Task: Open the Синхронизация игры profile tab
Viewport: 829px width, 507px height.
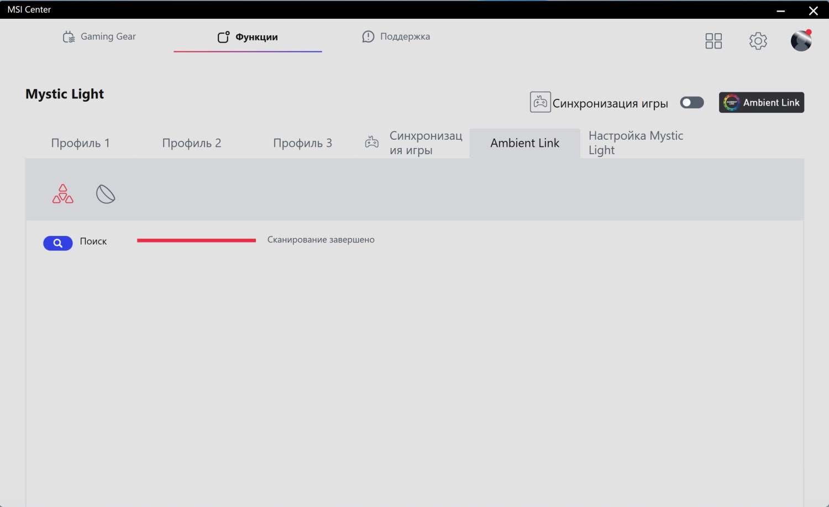Action: click(x=414, y=143)
